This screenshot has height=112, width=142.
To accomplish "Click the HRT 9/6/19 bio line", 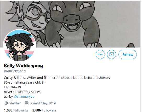I will pyautogui.click(x=12, y=87).
